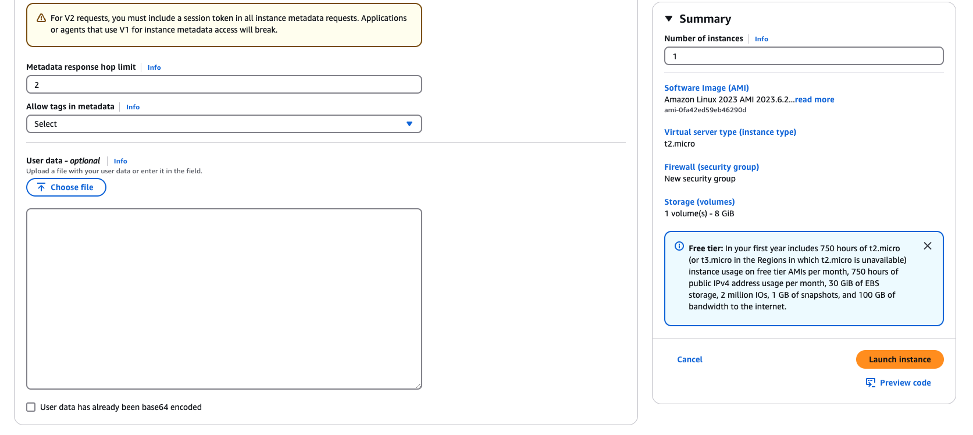Click in the Metadata response hop limit field

pos(224,84)
